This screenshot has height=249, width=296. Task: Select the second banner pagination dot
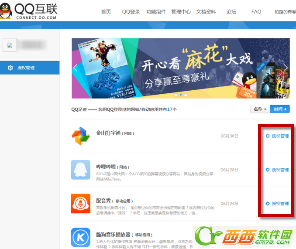pos(181,95)
